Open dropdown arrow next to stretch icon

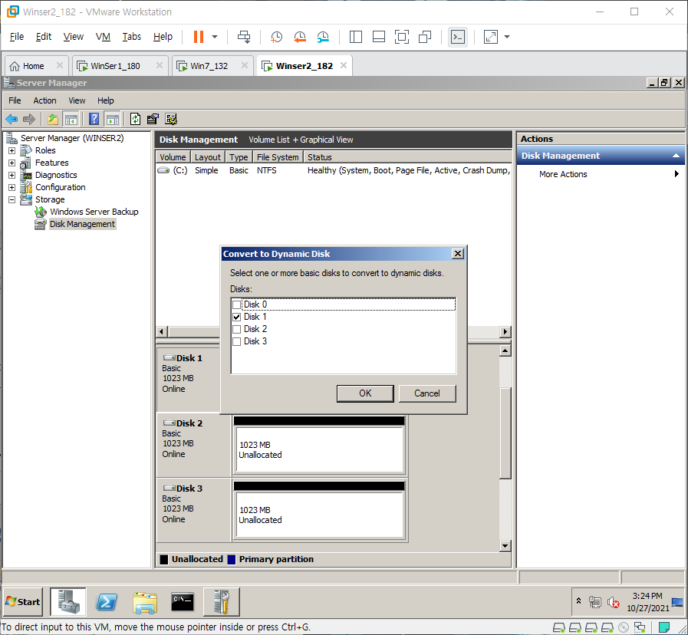coord(507,37)
